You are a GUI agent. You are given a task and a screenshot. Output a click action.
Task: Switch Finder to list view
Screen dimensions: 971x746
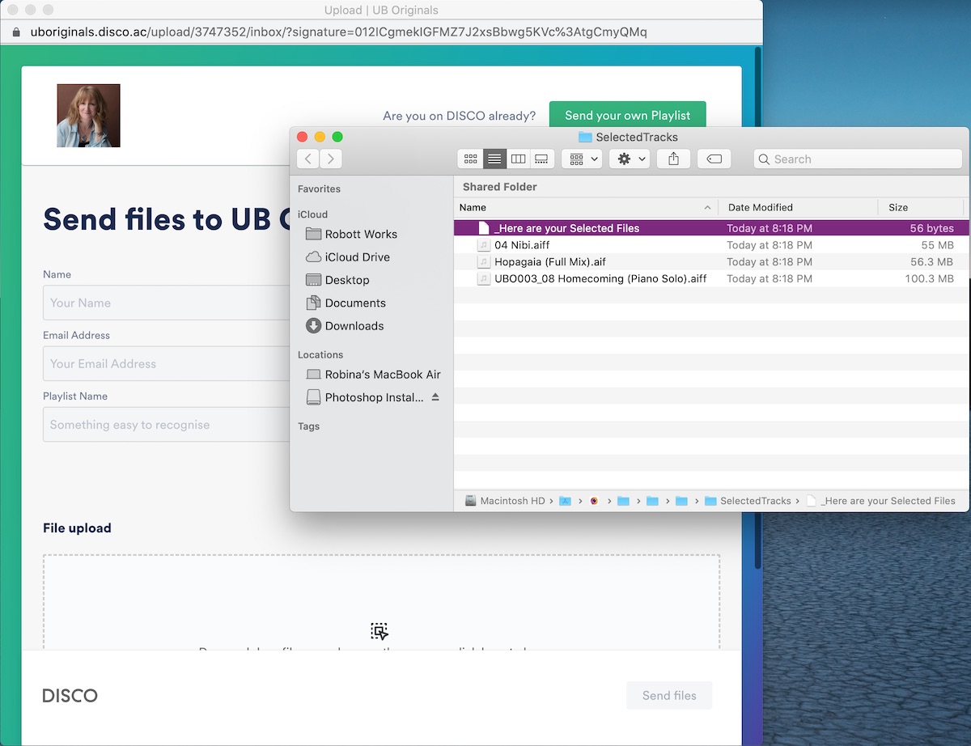[494, 159]
